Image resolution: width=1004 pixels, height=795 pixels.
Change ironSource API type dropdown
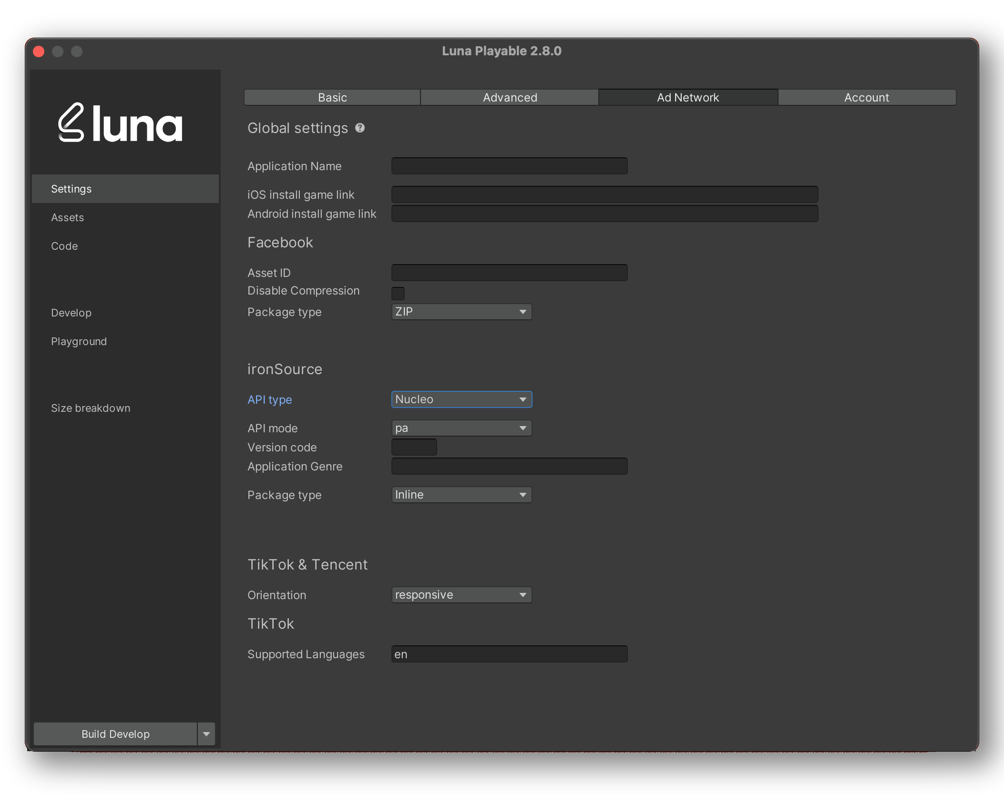461,399
